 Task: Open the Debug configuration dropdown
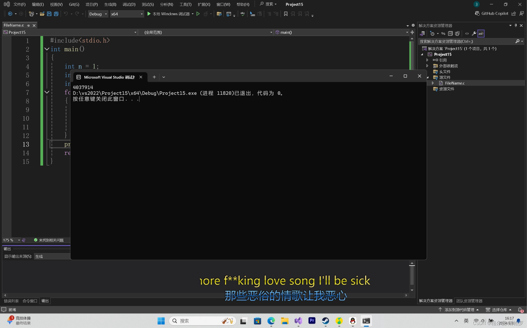coord(98,14)
